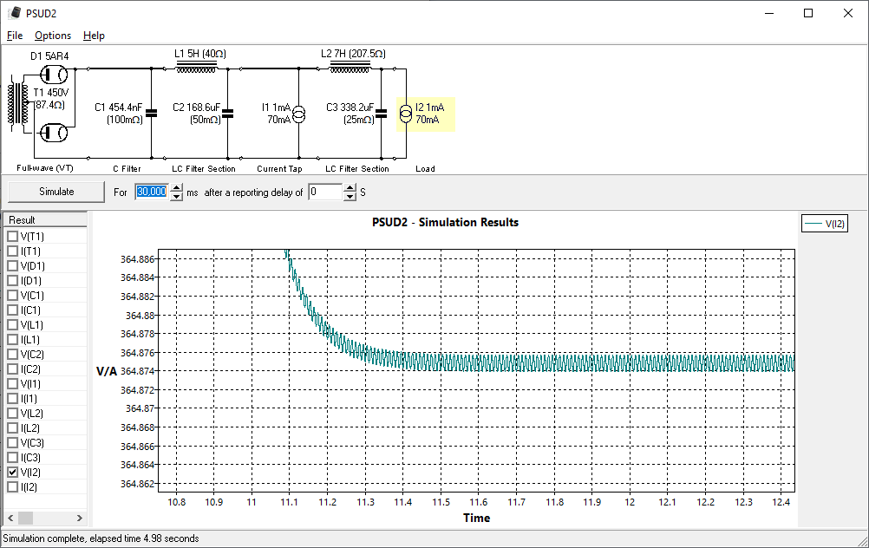Toggle the V(C1) trace checkbox
Image resolution: width=869 pixels, height=548 pixels.
(13, 296)
